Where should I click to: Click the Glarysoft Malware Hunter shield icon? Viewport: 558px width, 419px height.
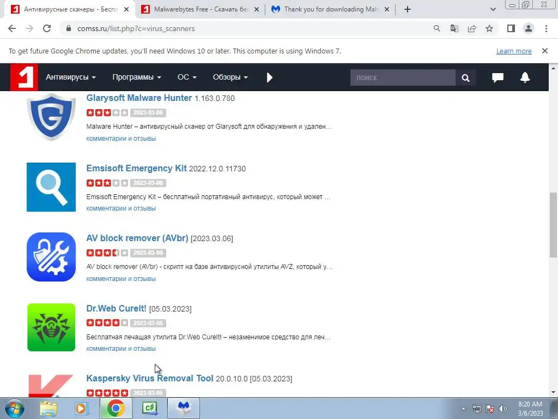[51, 117]
